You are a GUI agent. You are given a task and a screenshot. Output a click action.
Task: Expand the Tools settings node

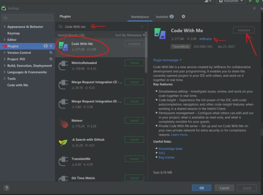(4, 78)
